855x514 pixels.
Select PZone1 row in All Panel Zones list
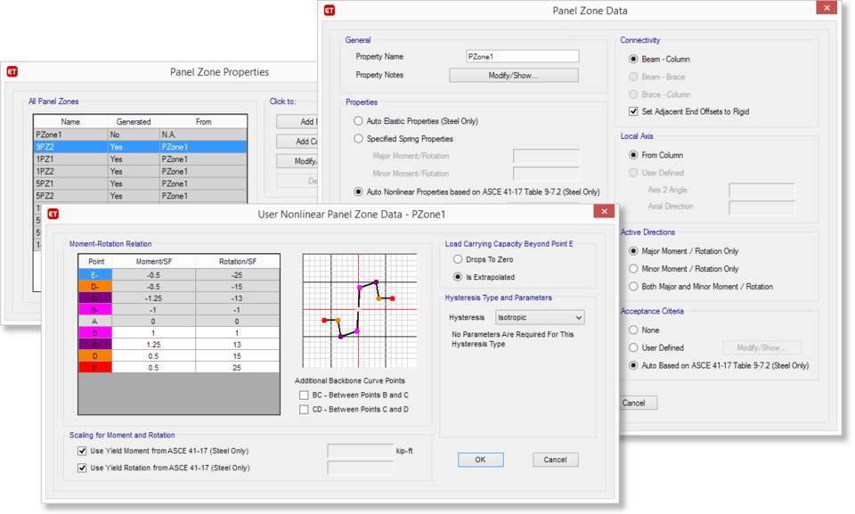[x=140, y=135]
